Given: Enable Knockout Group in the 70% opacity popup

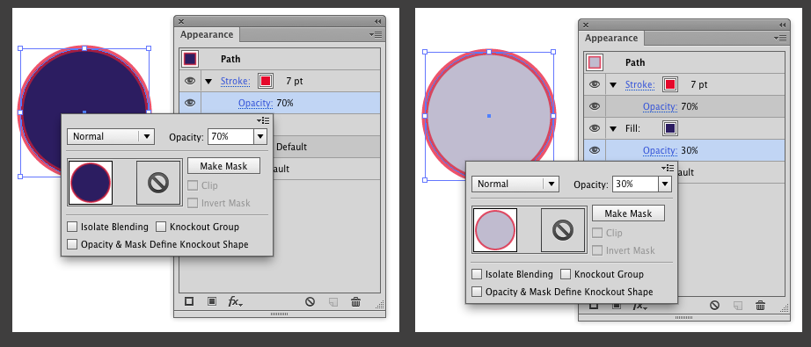Looking at the screenshot, I should [x=161, y=227].
